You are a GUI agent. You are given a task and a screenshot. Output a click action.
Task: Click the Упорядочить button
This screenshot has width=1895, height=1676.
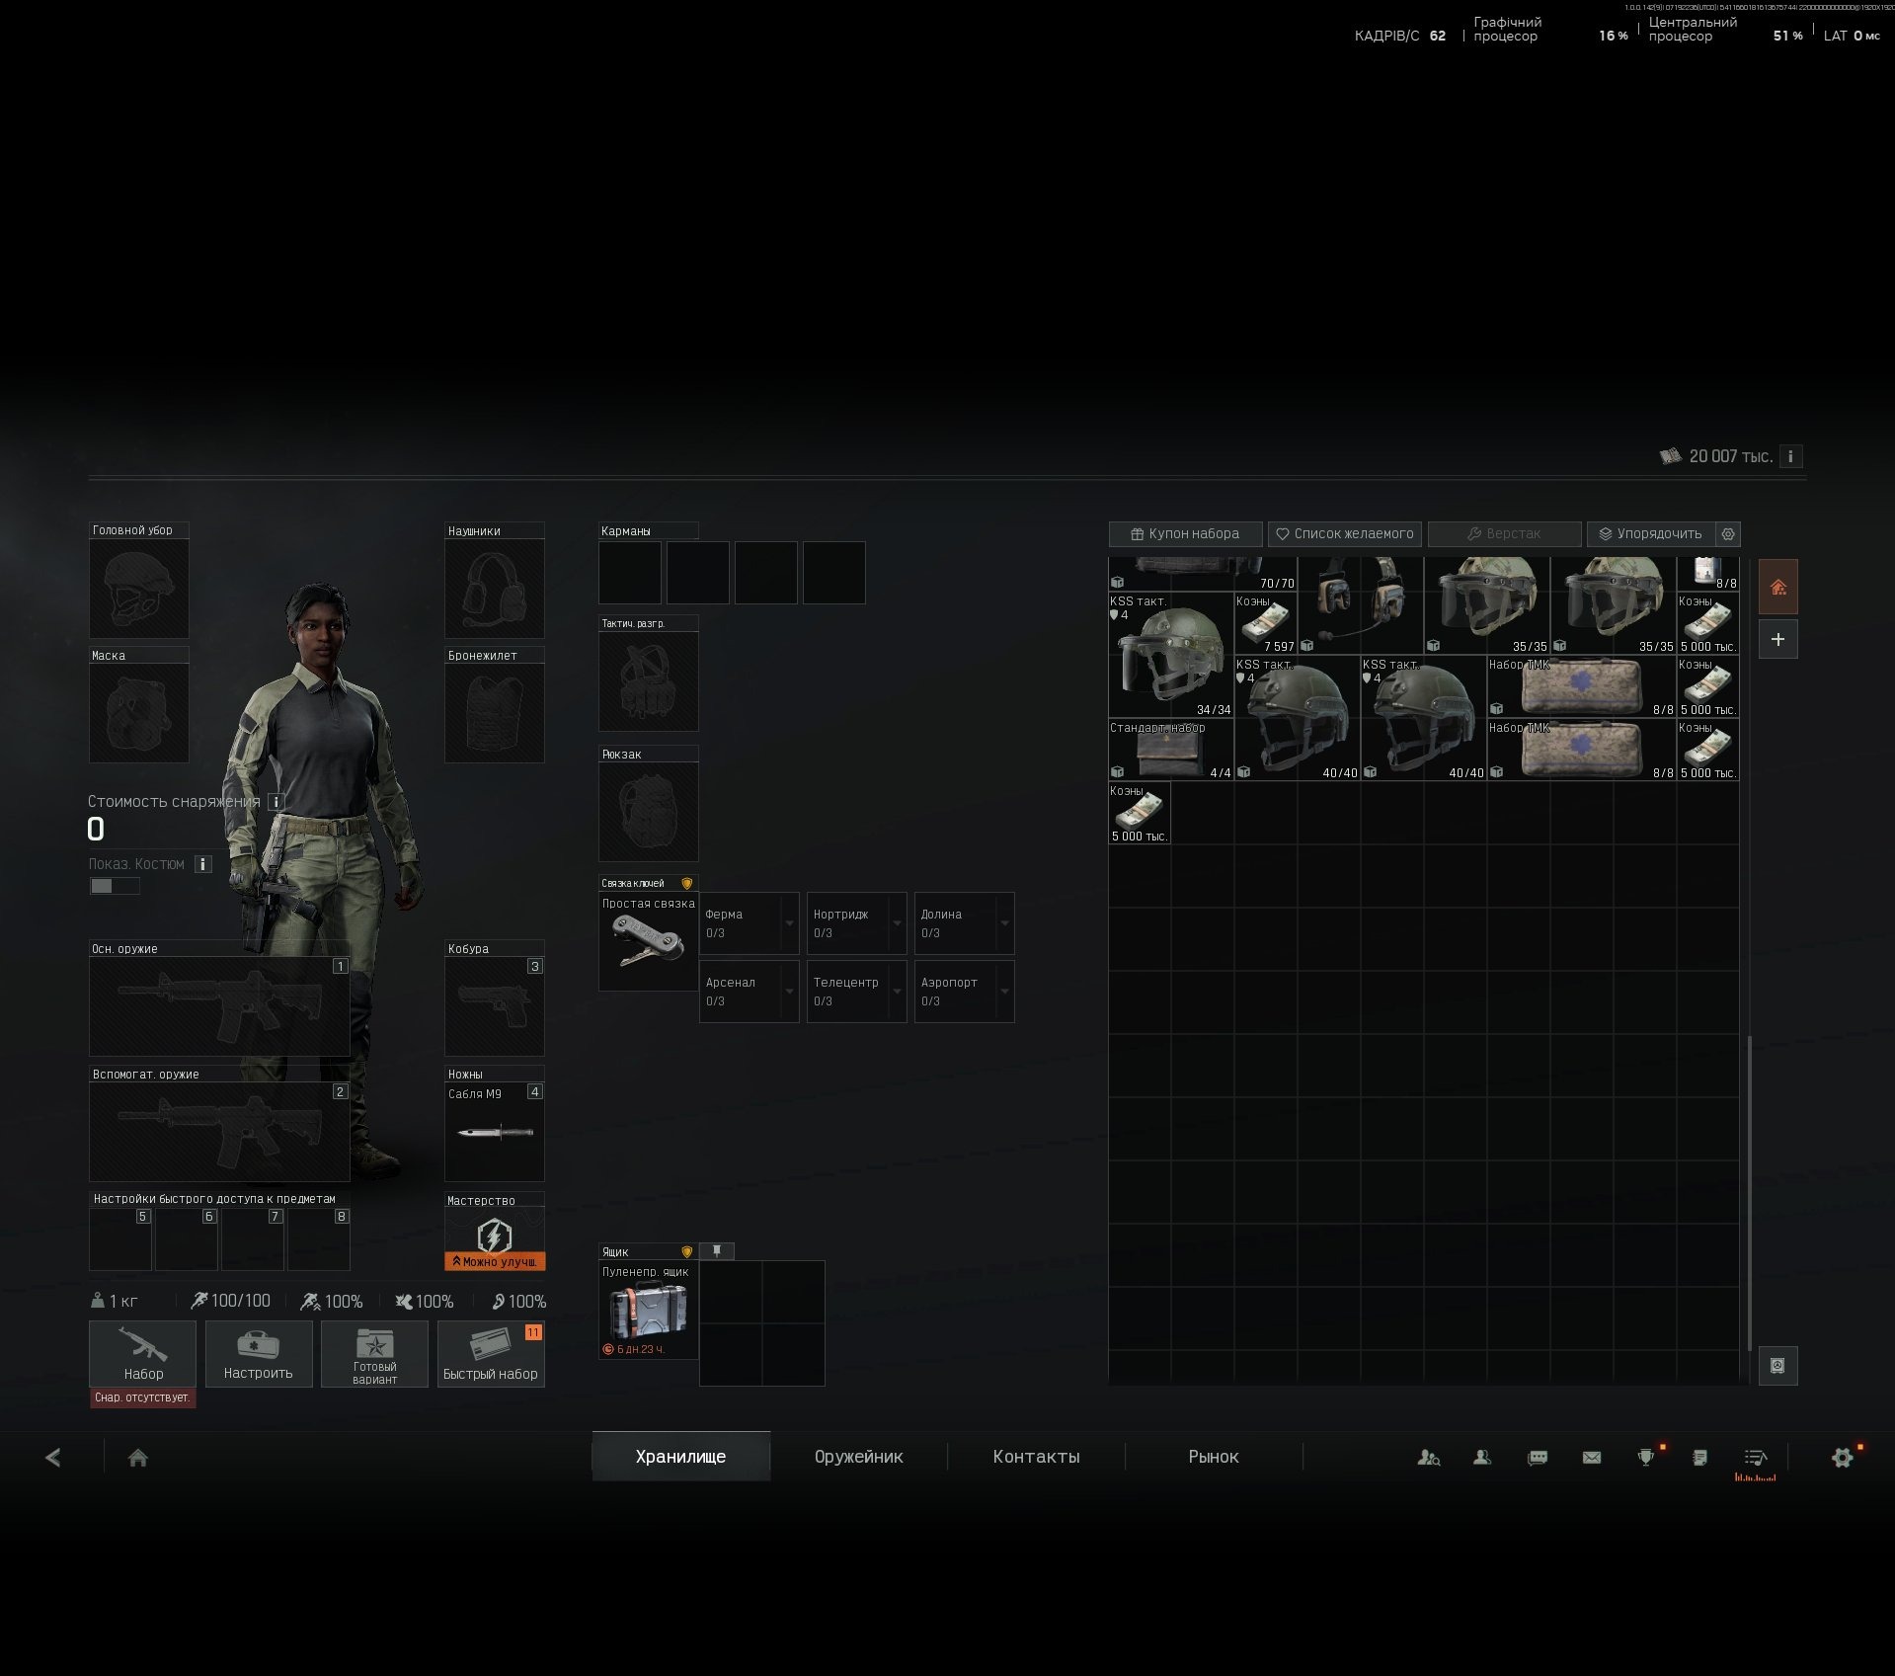click(1651, 534)
